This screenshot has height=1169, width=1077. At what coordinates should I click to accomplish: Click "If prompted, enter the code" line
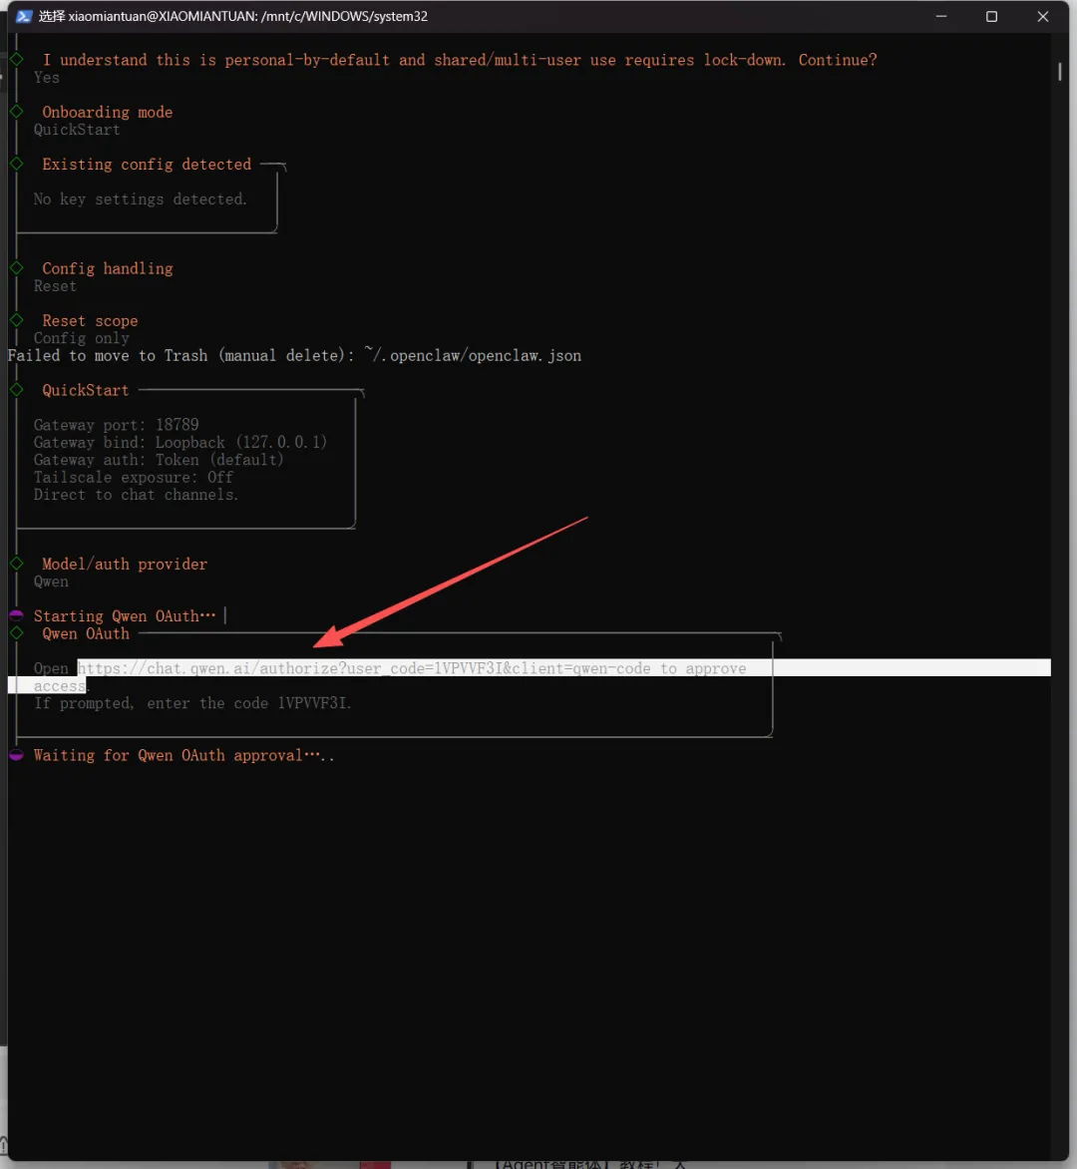[192, 703]
